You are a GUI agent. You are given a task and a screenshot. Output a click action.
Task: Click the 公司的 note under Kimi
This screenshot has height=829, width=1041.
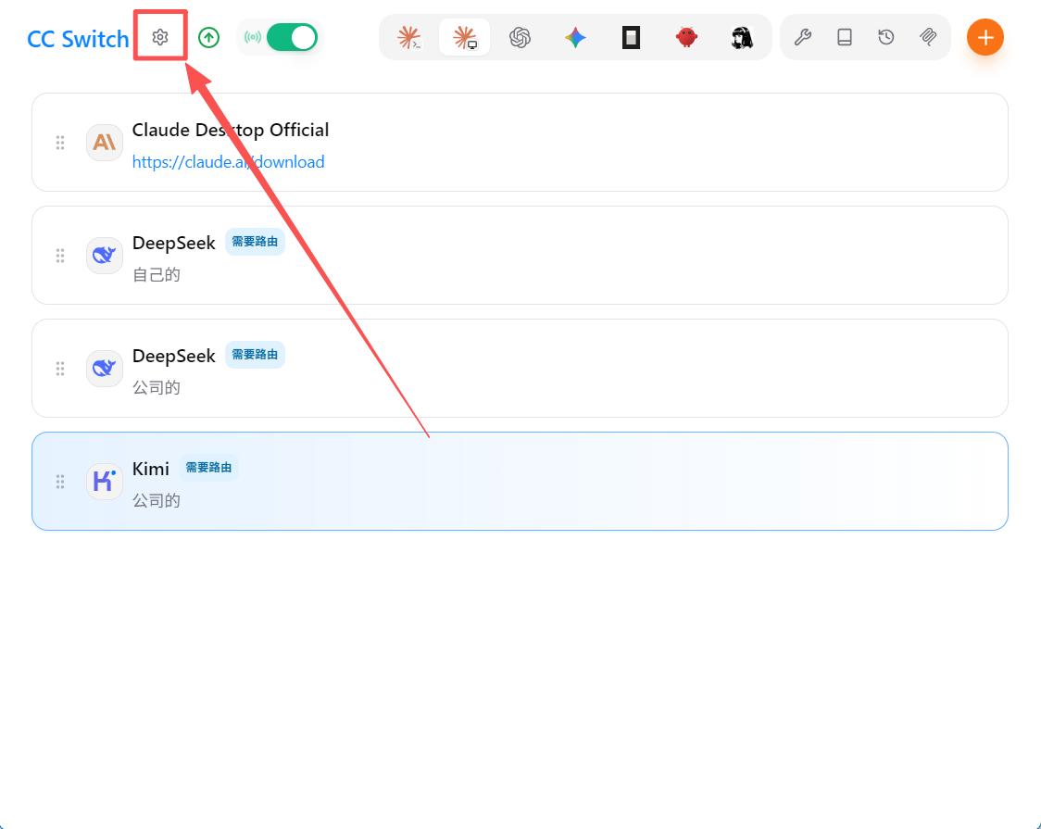[x=156, y=500]
